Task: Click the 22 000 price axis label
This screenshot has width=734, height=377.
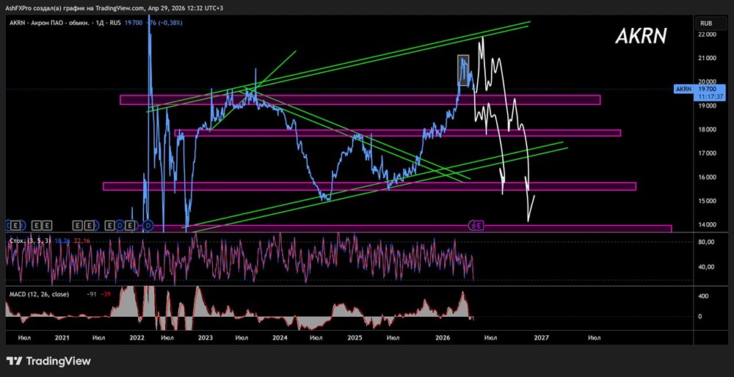Action: (706, 34)
